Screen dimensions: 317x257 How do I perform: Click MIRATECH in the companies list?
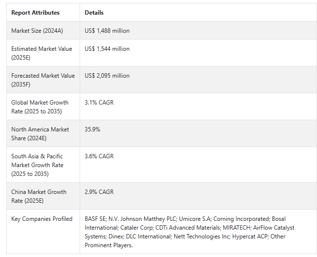point(236,228)
